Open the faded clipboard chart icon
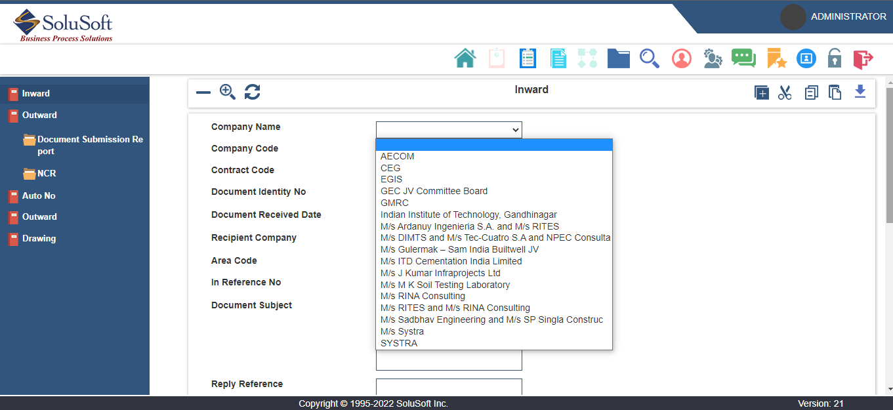Screen dimensions: 893x410 coord(496,58)
